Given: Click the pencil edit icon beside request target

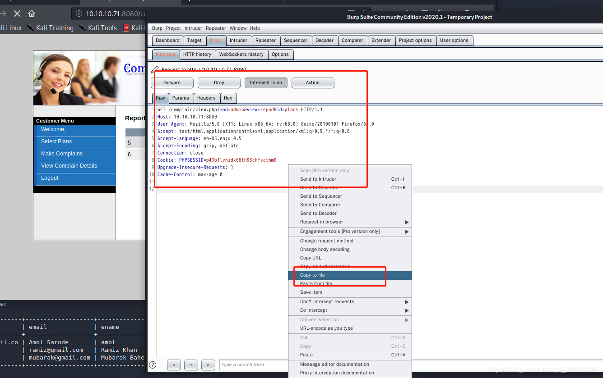Looking at the screenshot, I should [x=155, y=70].
